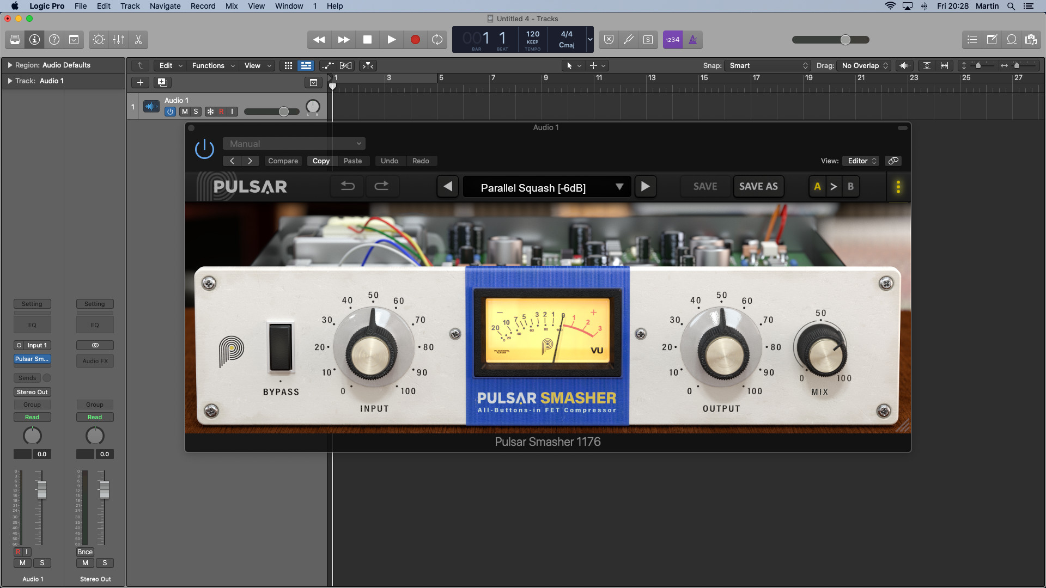
Task: Toggle Flex view icon
Action: tap(346, 65)
